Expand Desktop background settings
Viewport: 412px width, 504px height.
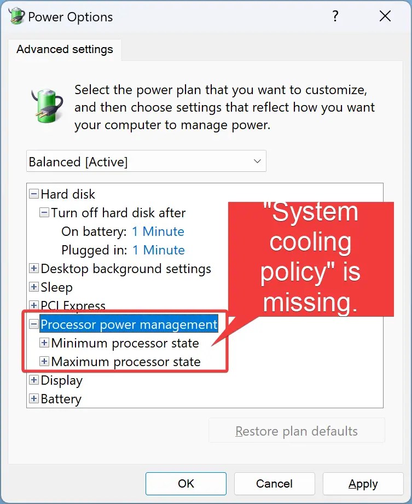click(34, 269)
